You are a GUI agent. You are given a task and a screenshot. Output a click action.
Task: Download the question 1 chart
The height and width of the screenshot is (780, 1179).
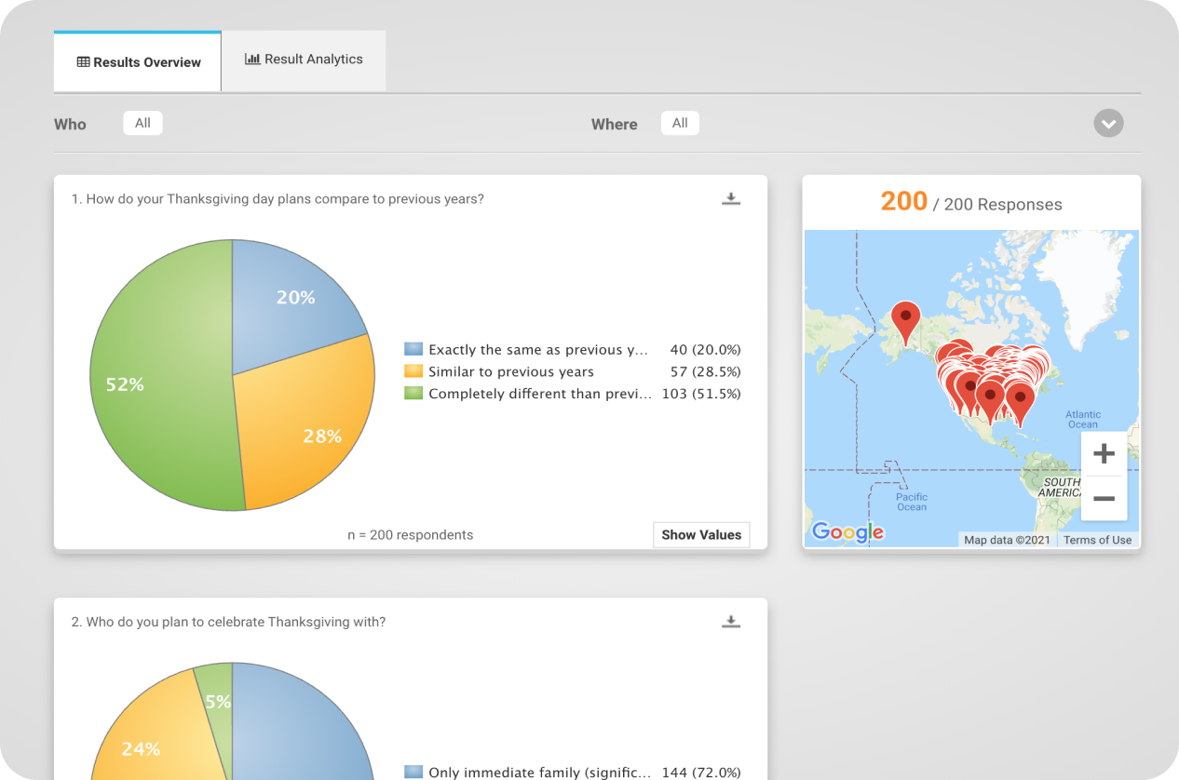pyautogui.click(x=731, y=198)
